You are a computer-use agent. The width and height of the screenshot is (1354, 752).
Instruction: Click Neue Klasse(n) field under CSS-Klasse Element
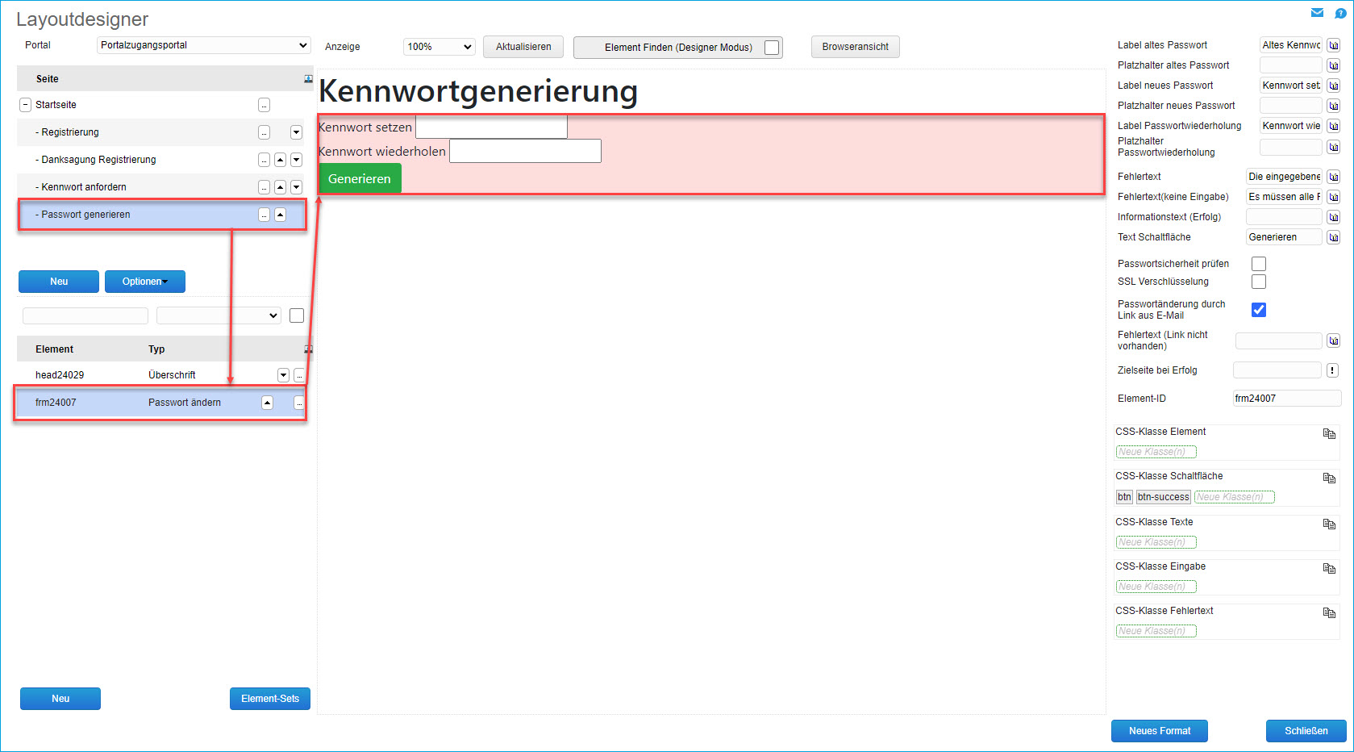click(x=1156, y=452)
